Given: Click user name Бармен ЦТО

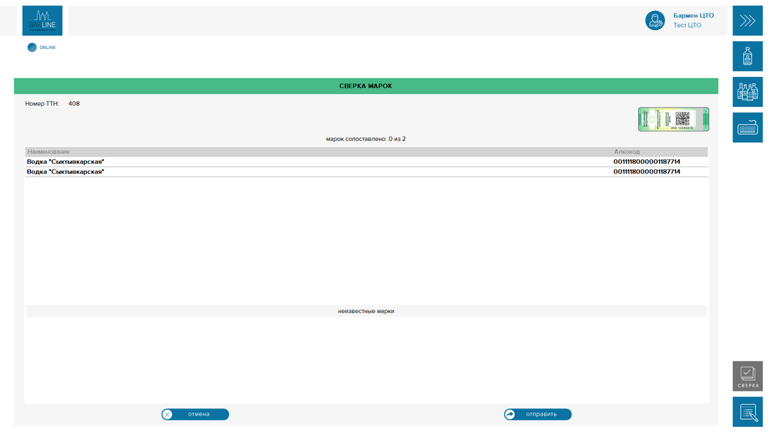Looking at the screenshot, I should pos(693,16).
